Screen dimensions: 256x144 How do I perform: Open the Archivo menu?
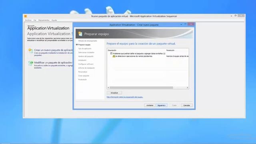(x=28, y=20)
